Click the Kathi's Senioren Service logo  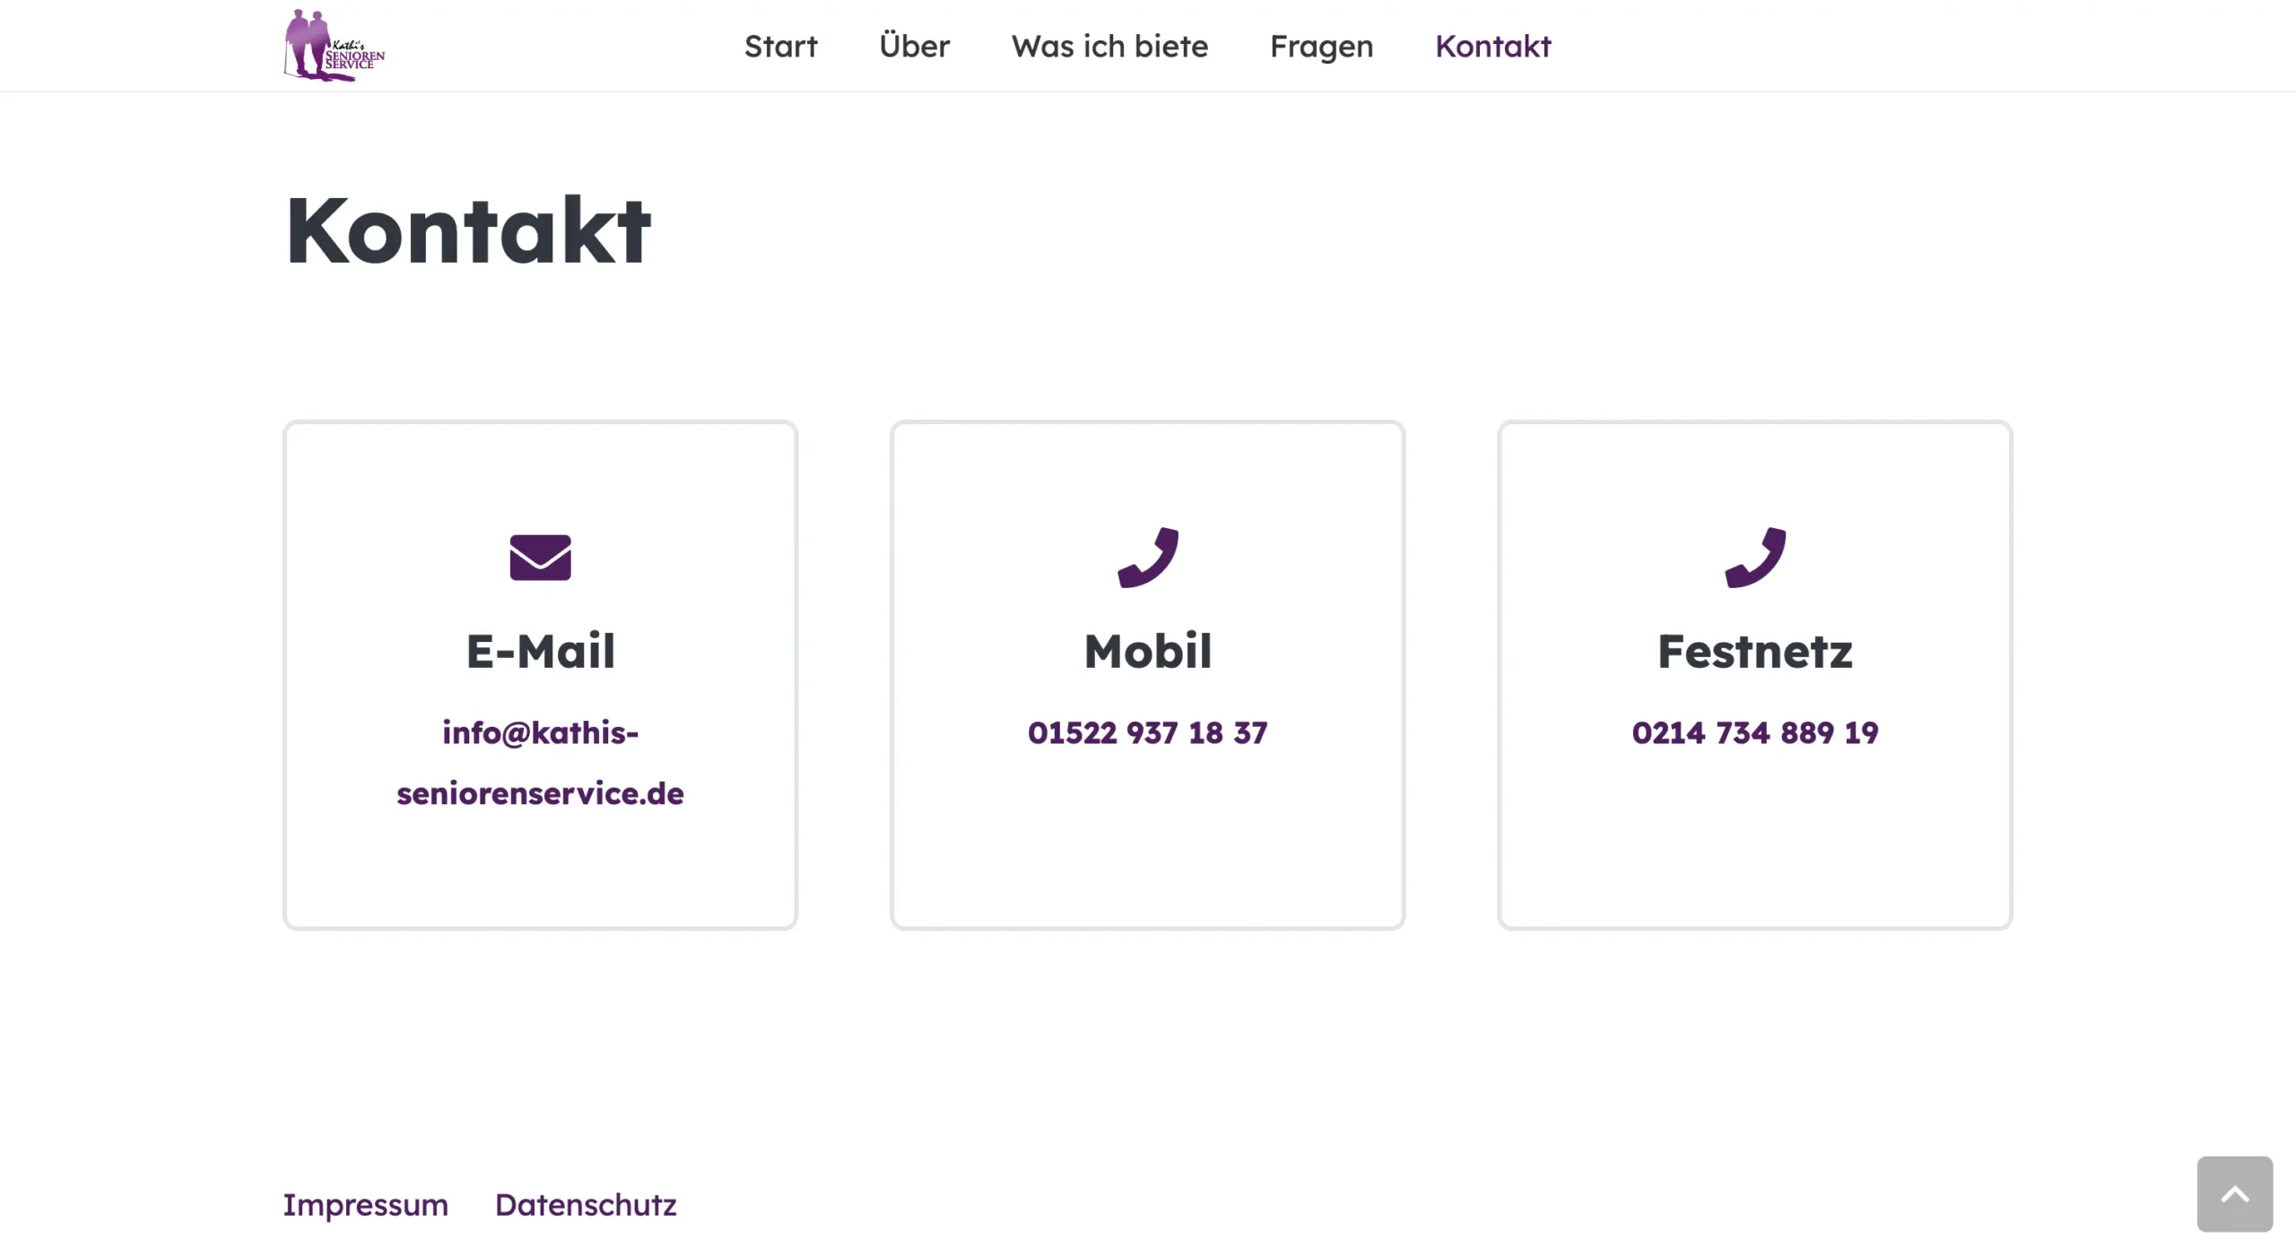click(x=334, y=46)
